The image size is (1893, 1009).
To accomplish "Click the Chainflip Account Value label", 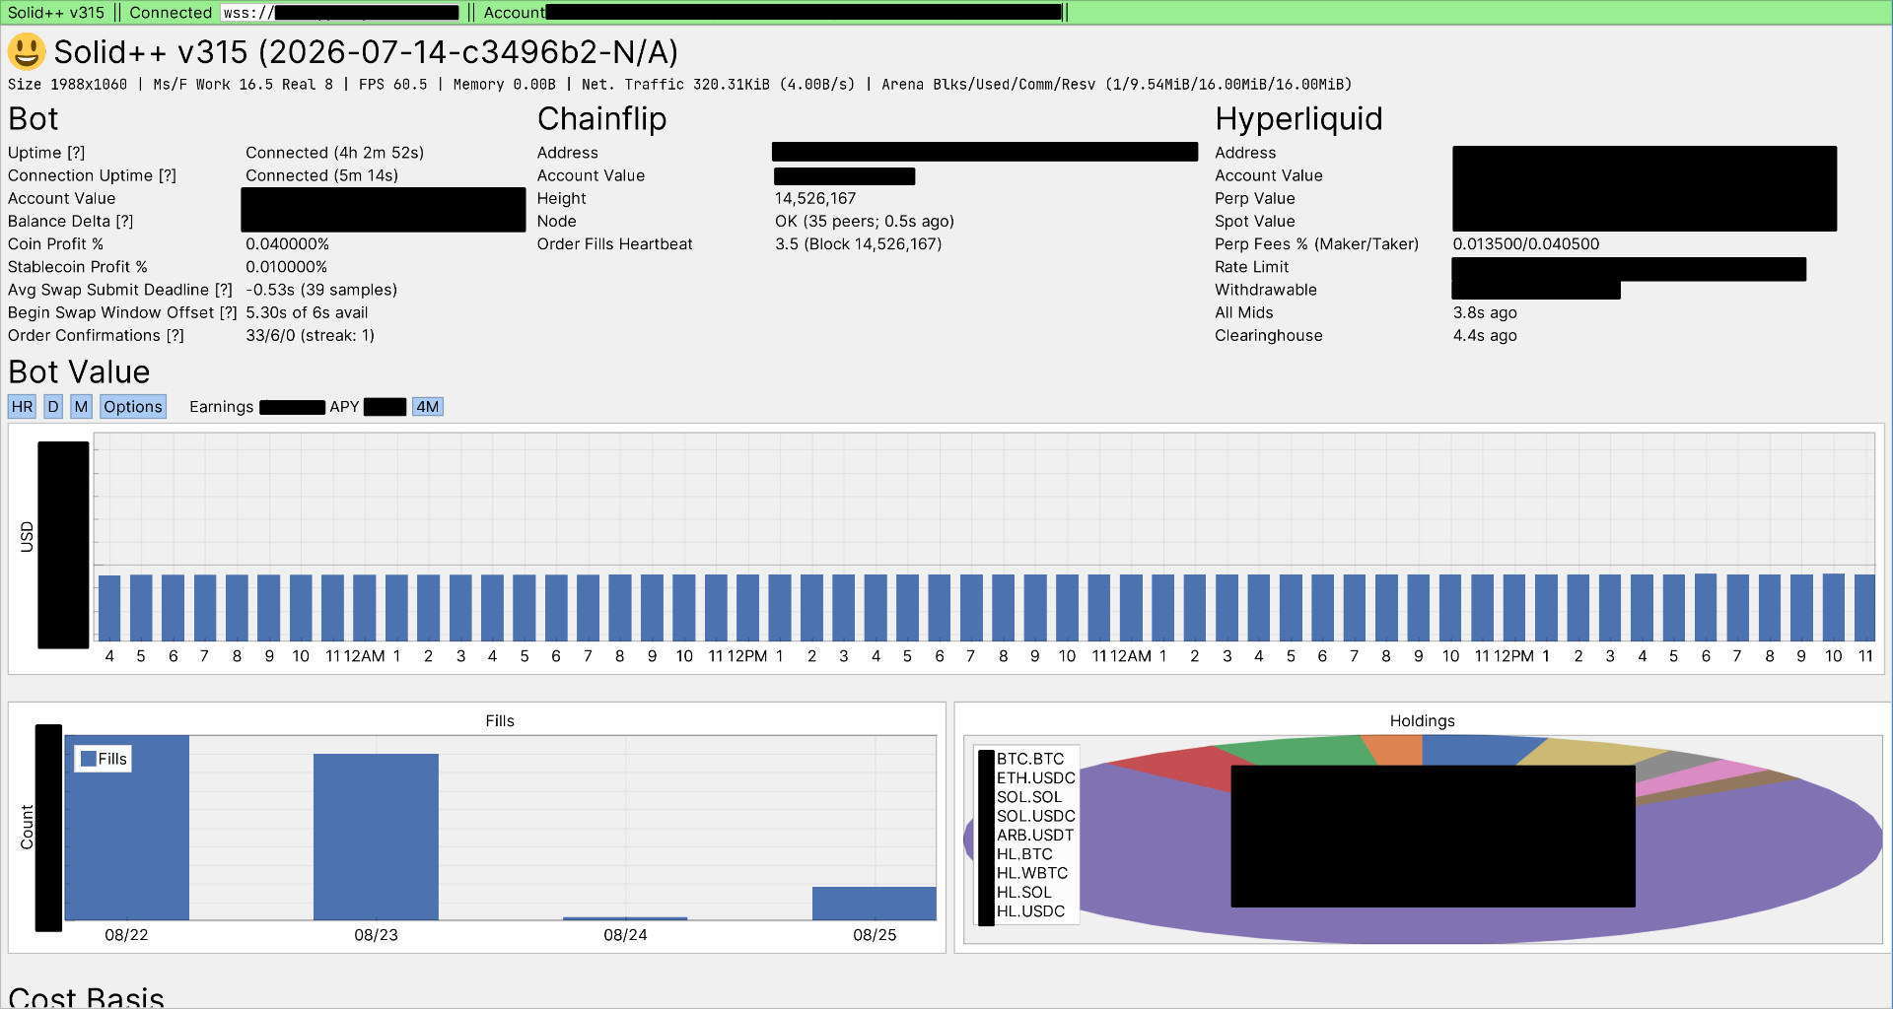I will click(x=591, y=175).
